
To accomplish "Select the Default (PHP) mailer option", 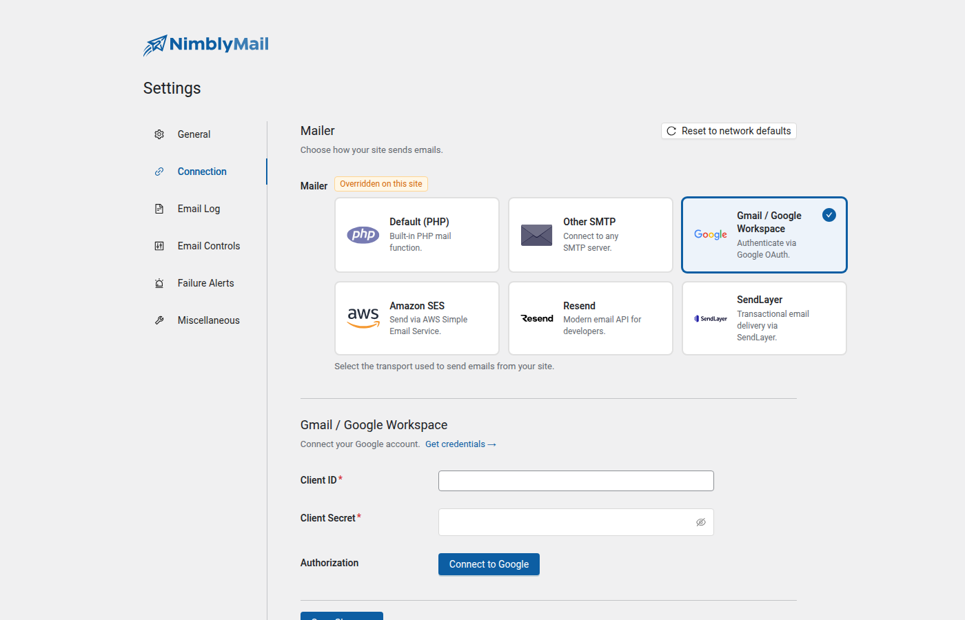I will 417,235.
